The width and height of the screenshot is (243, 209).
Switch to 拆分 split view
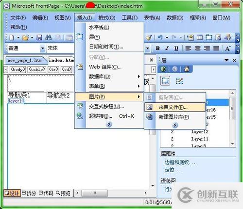coord(29,193)
